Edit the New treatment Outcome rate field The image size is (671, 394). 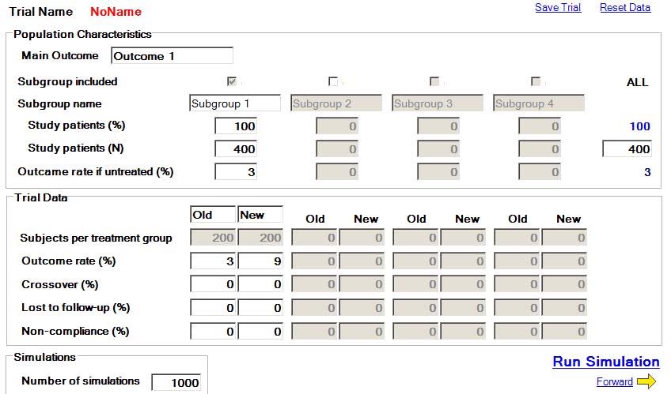(x=260, y=261)
